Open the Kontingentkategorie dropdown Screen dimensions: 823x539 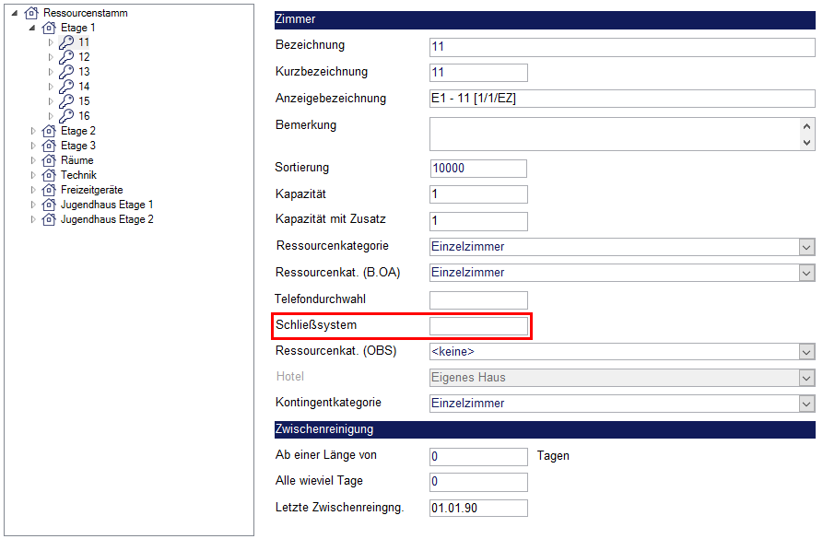tap(806, 404)
